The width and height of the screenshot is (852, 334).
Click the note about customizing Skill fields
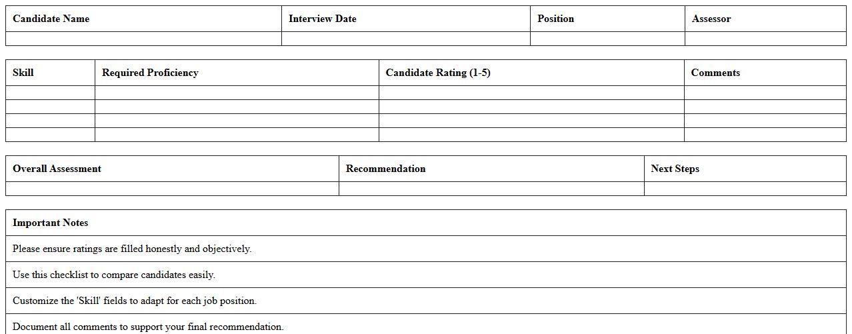tap(135, 301)
